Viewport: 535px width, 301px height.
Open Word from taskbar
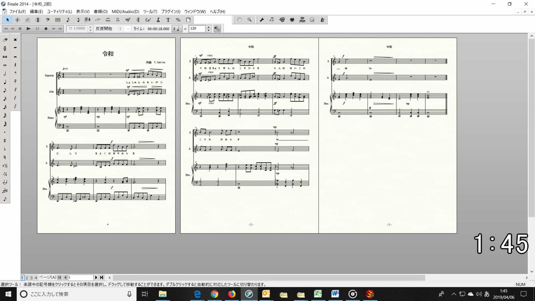335,294
